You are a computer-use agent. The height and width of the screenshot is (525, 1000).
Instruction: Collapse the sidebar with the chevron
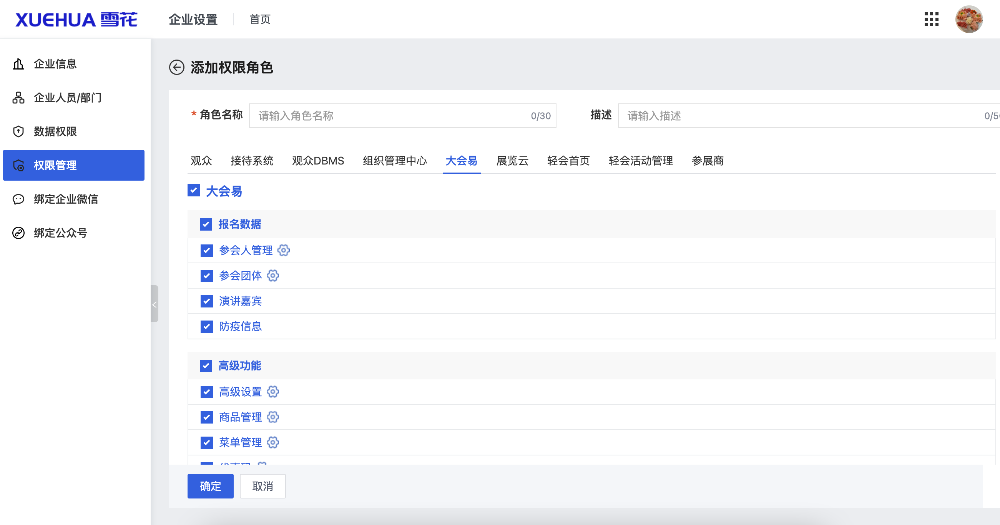pyautogui.click(x=155, y=304)
